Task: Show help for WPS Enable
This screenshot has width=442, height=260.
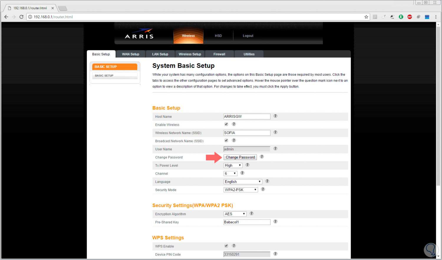Action: [234, 246]
